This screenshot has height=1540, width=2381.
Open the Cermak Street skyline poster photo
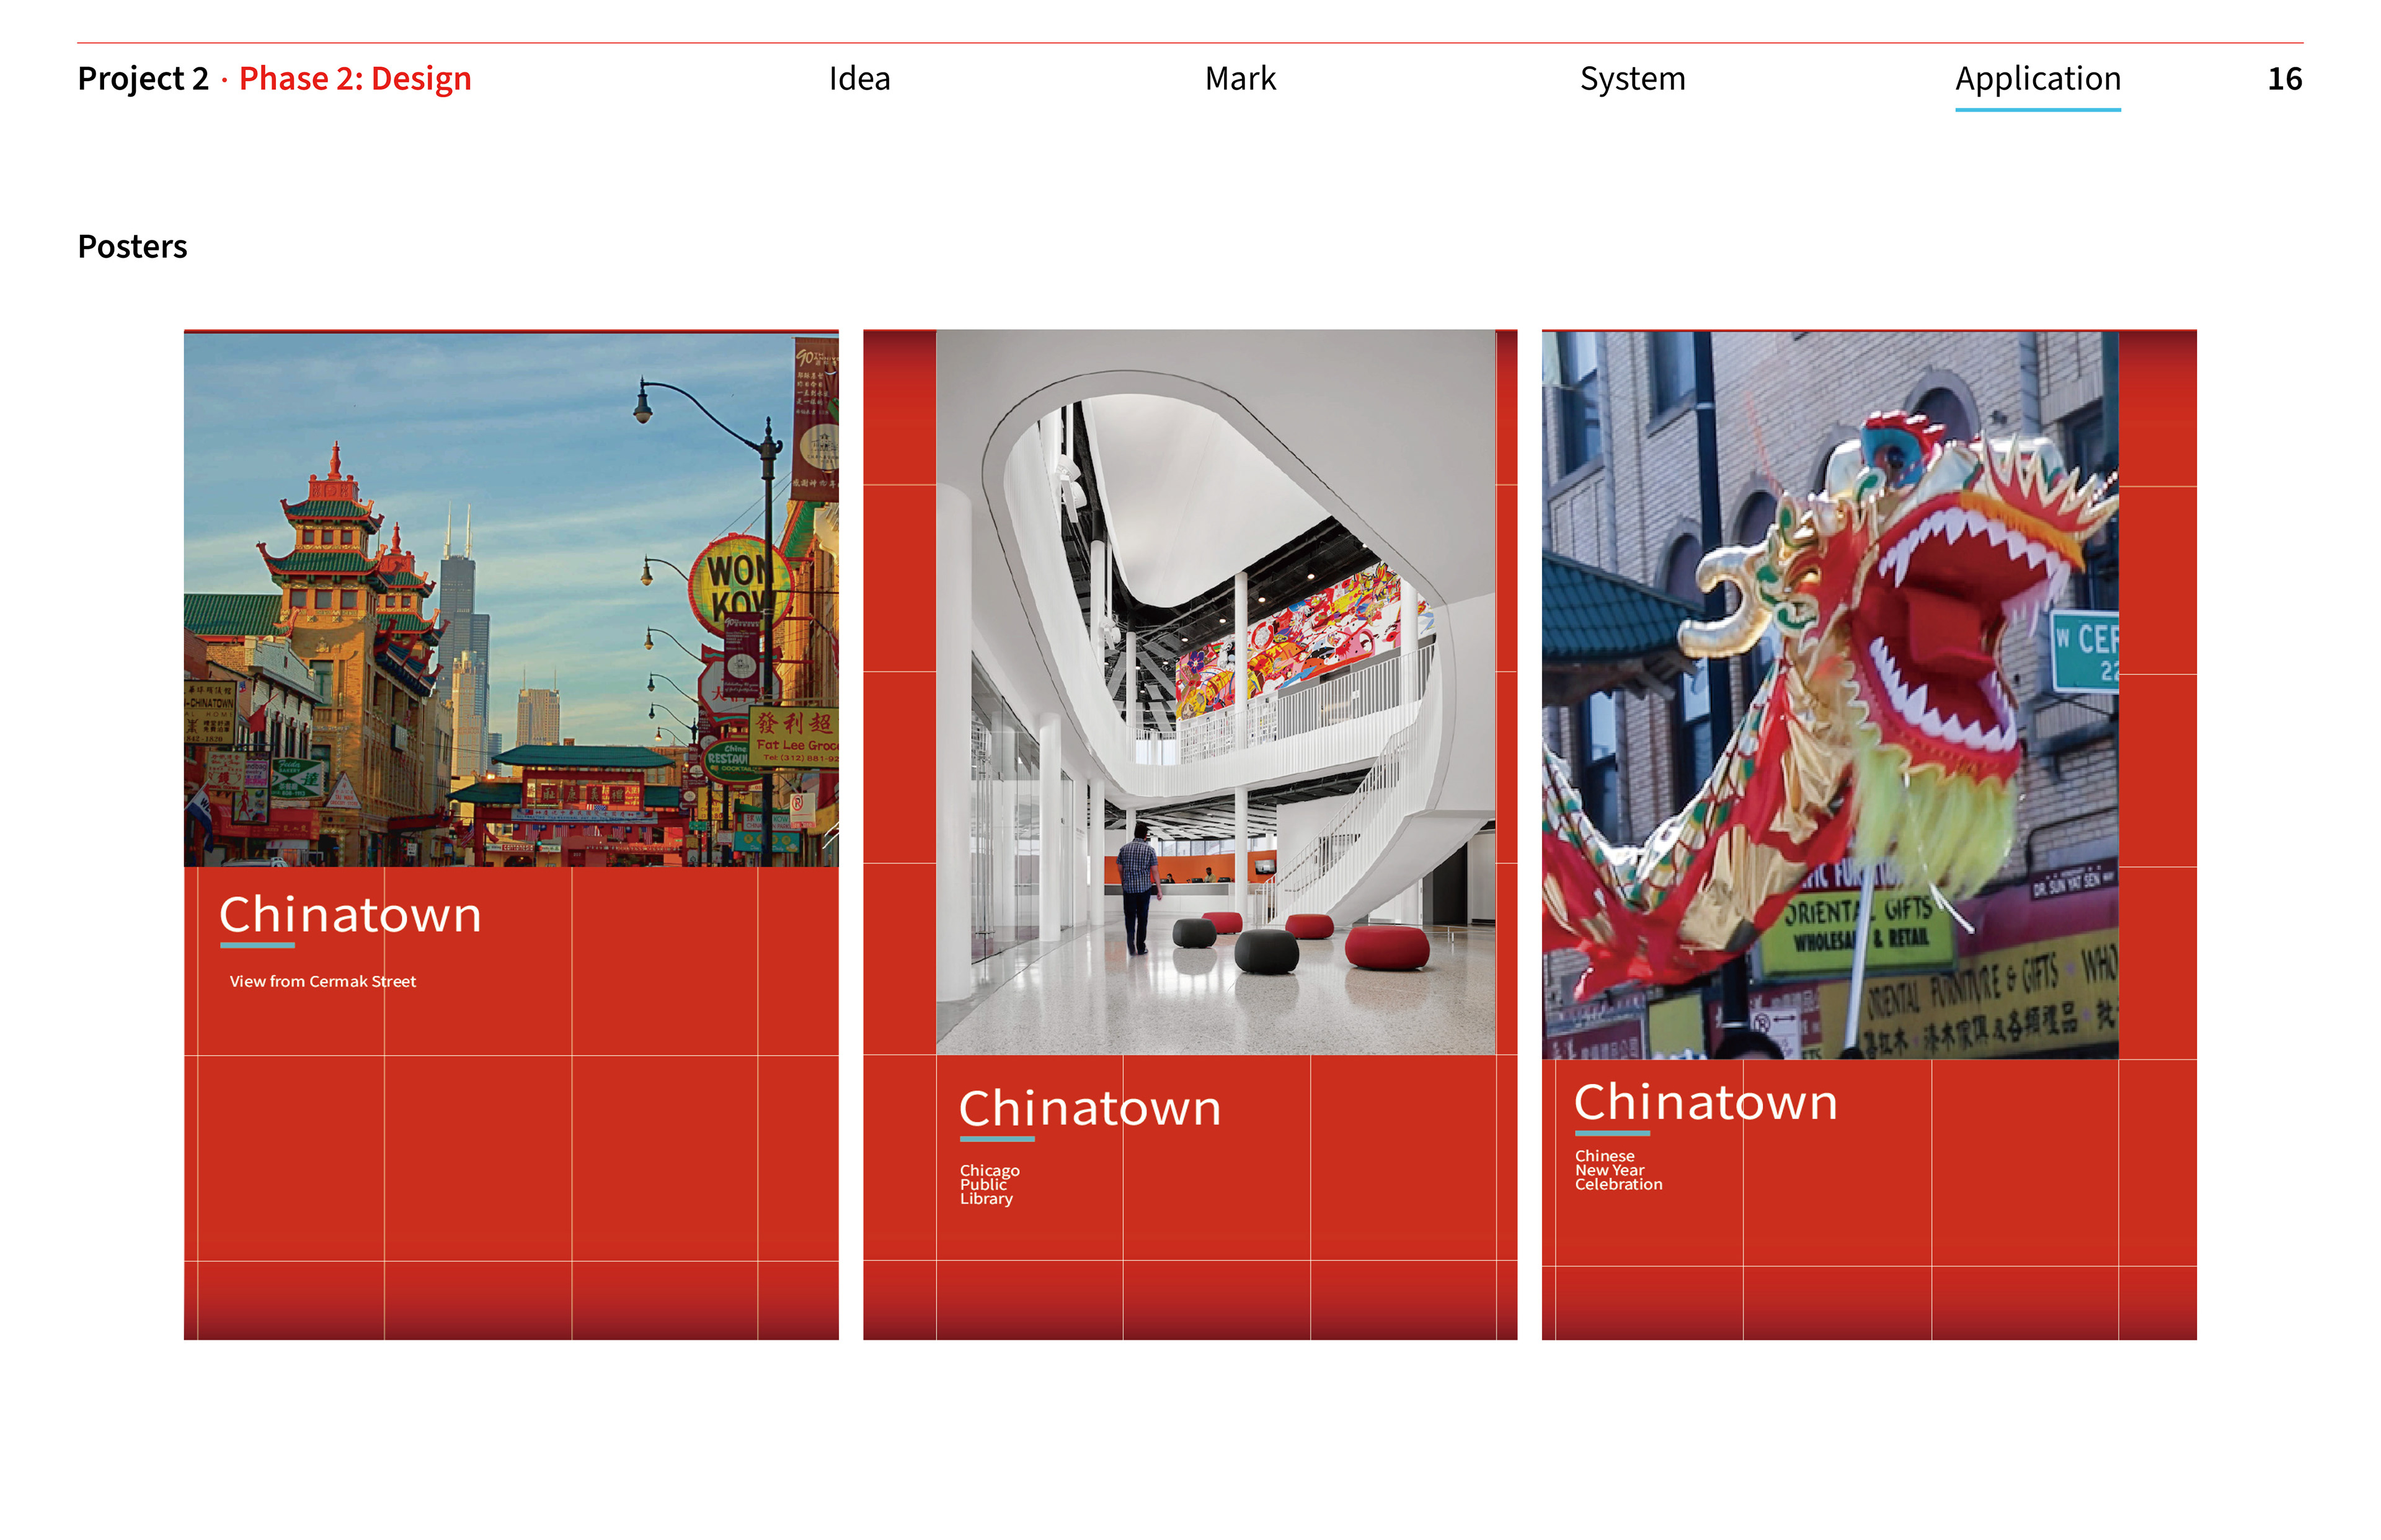511,599
